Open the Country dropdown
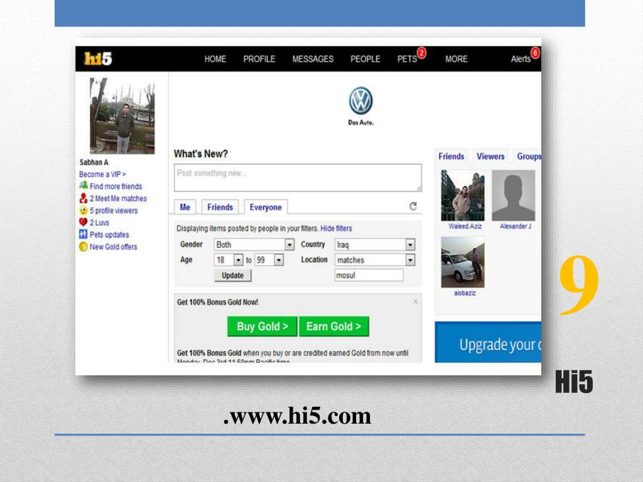Viewport: 643px width, 482px height. click(410, 245)
